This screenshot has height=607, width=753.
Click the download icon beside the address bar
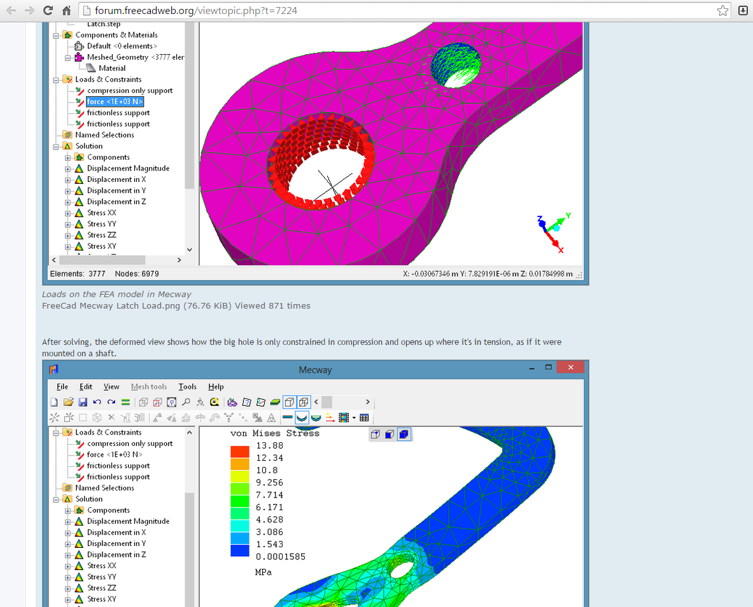click(742, 11)
